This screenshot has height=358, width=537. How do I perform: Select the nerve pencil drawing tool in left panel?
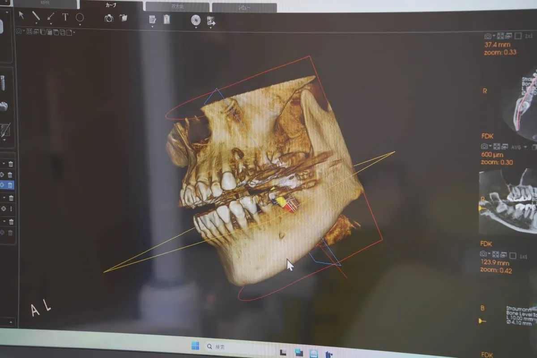pyautogui.click(x=5, y=131)
